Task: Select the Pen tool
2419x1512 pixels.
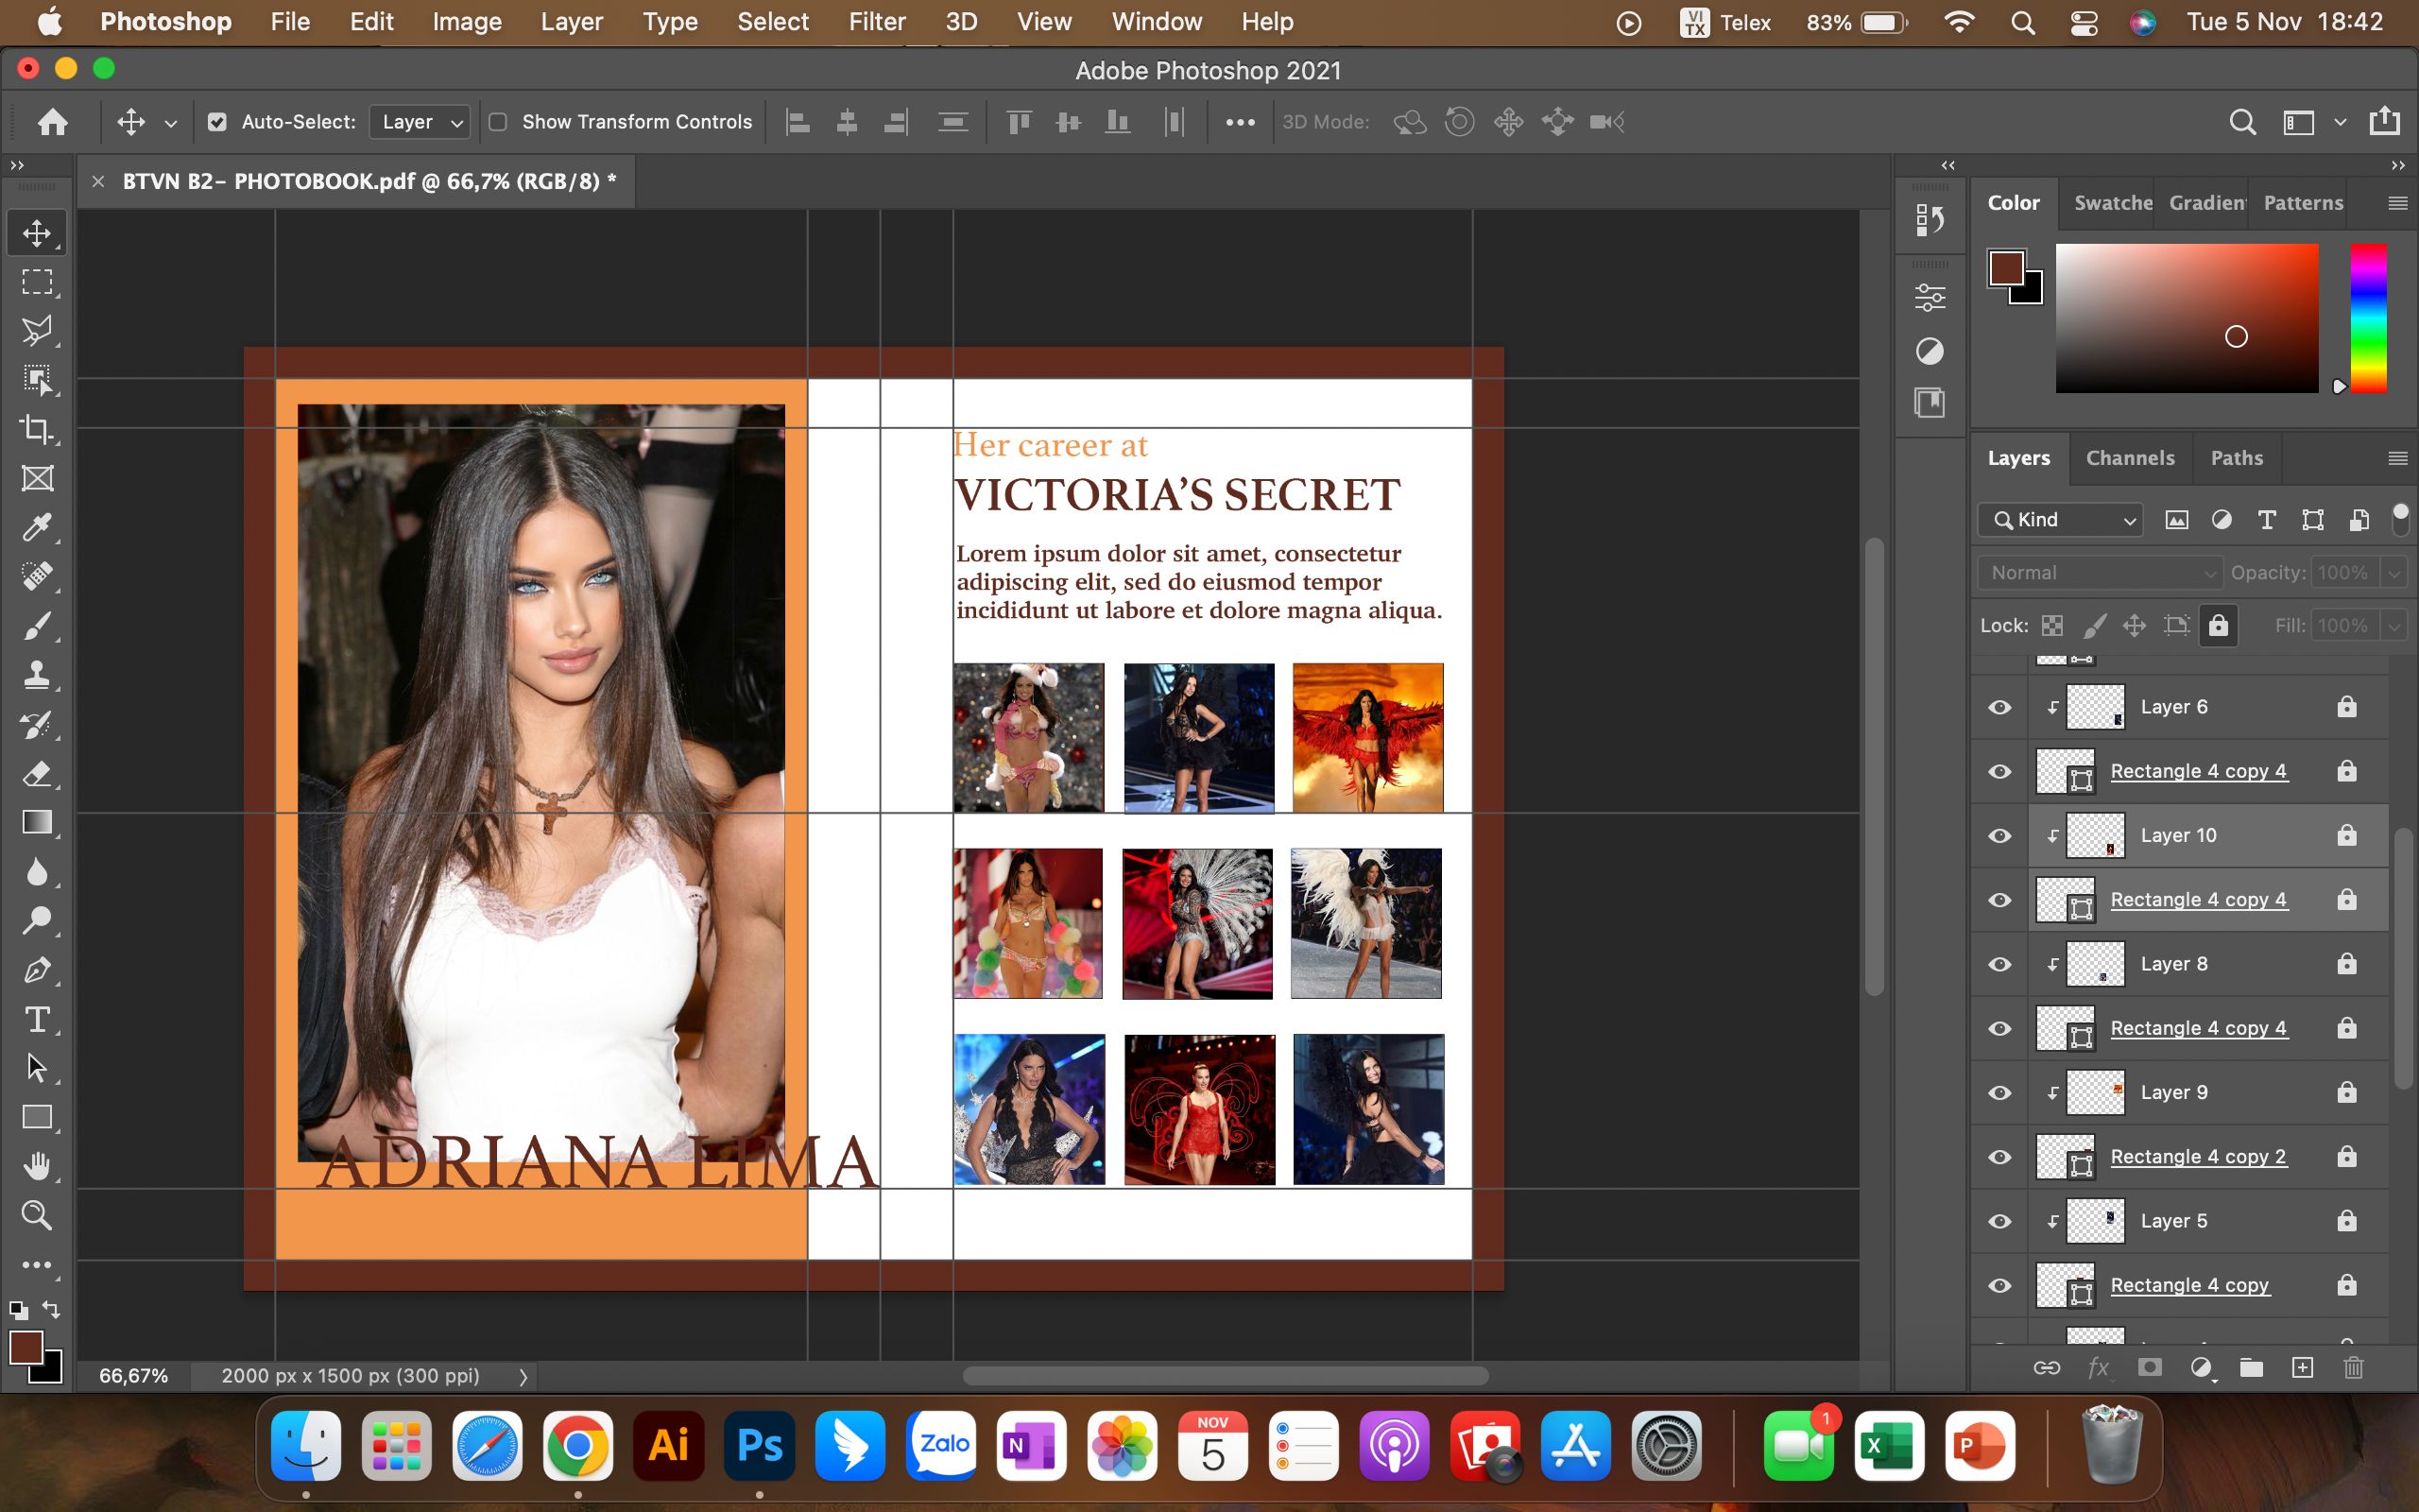Action: [37, 970]
